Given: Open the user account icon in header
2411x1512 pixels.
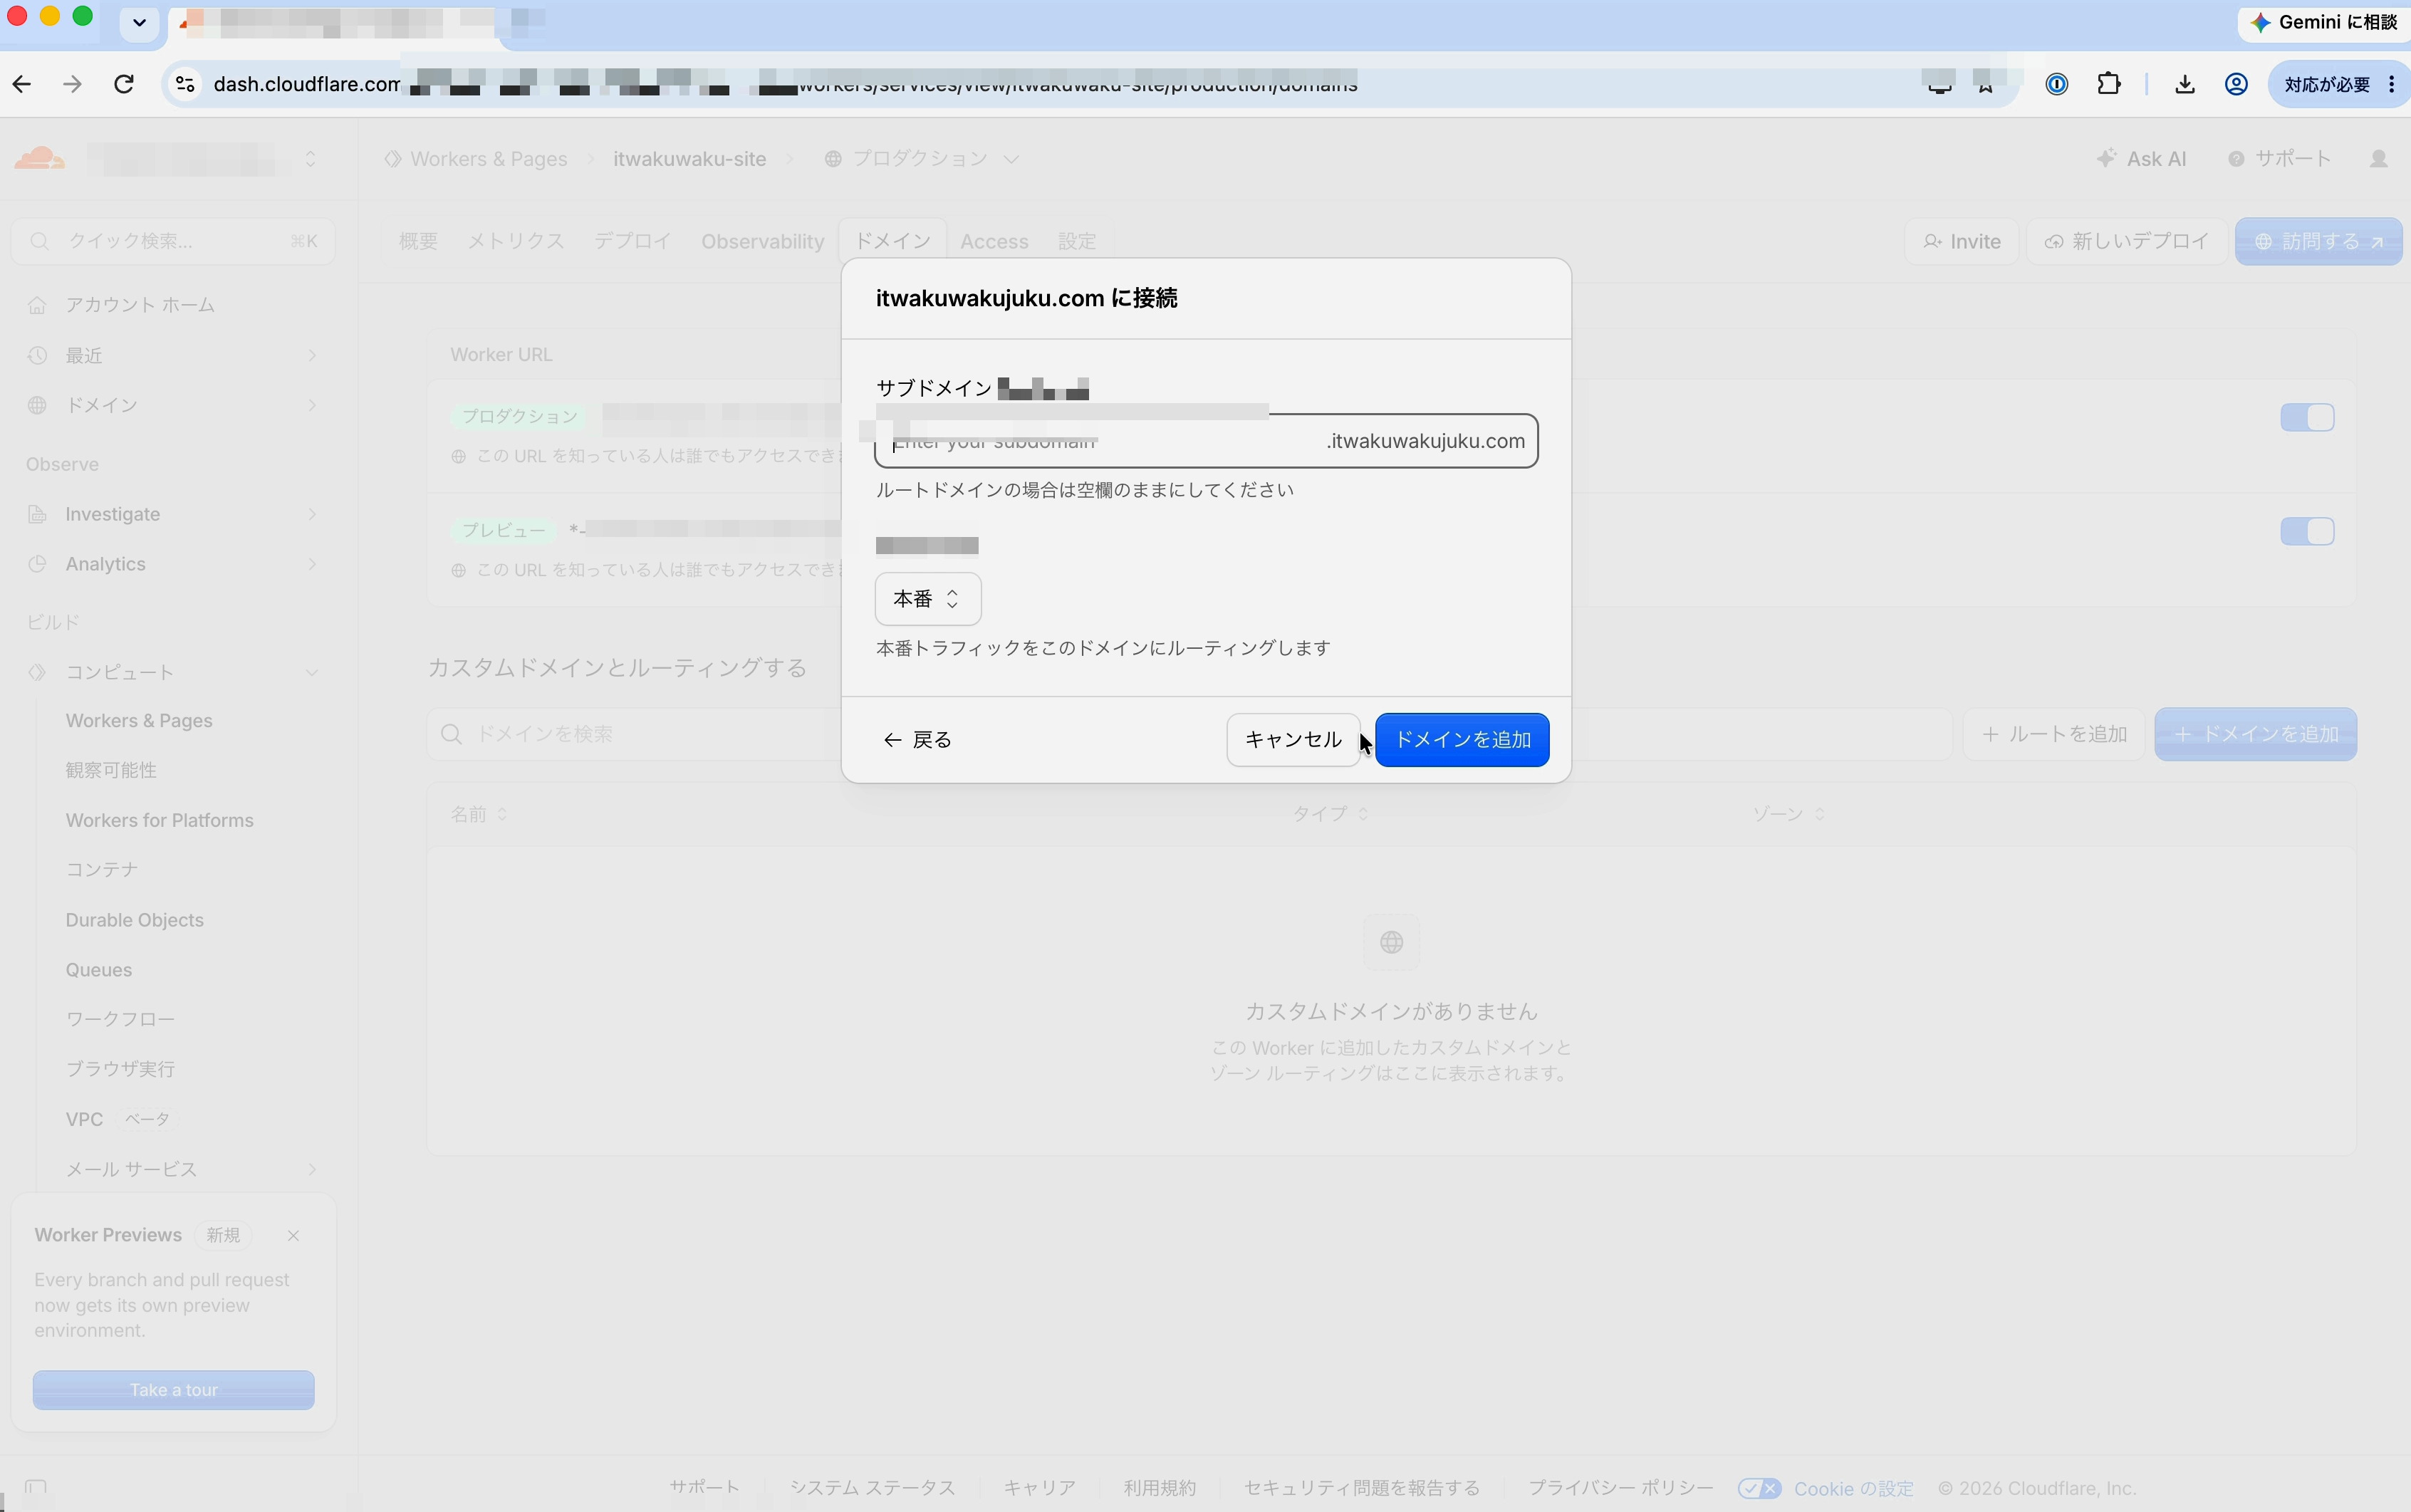Looking at the screenshot, I should point(2379,159).
